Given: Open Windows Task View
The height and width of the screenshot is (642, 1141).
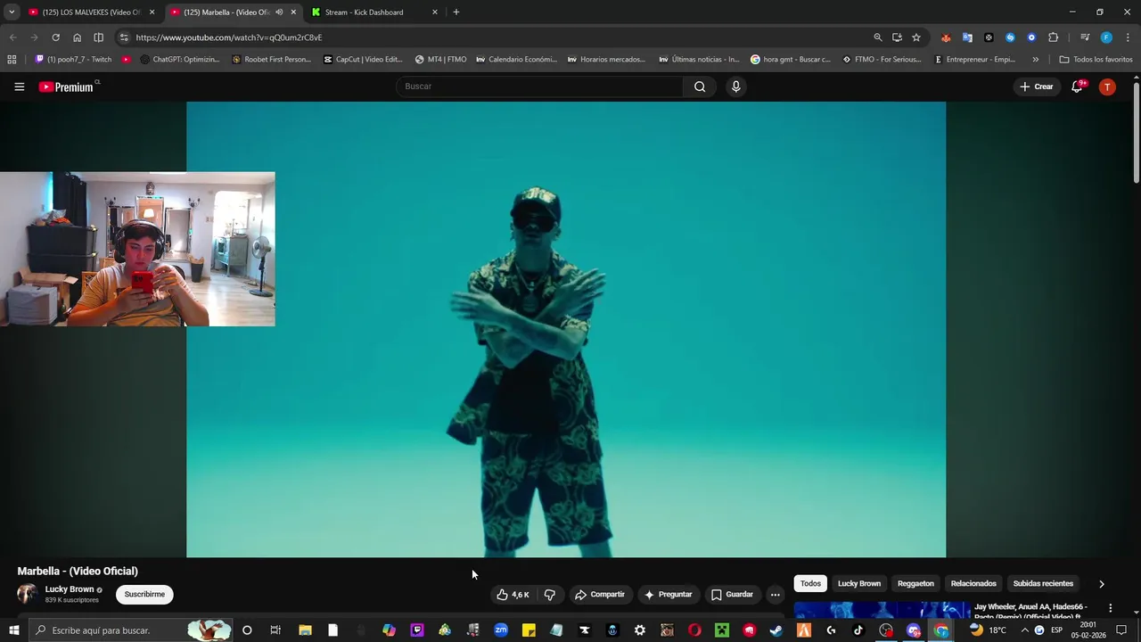Looking at the screenshot, I should [275, 630].
